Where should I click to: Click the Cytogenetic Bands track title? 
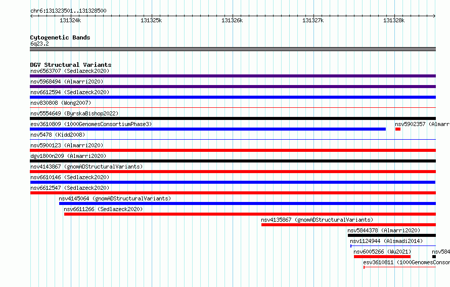tap(60, 37)
